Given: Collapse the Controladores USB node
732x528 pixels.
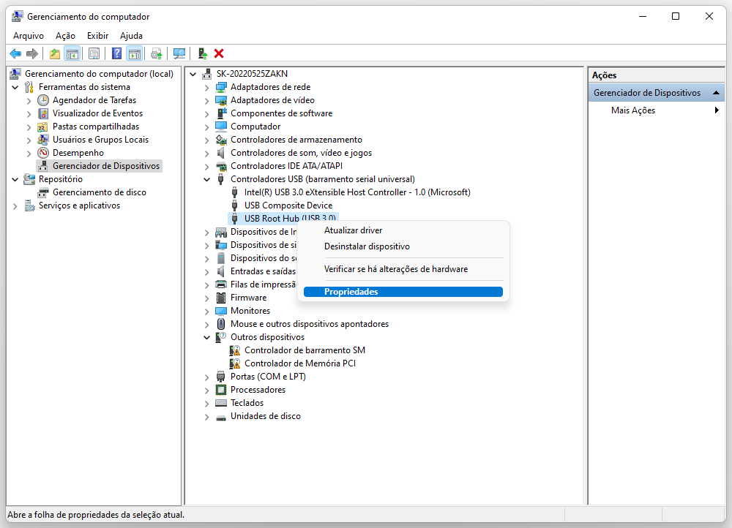Looking at the screenshot, I should click(x=207, y=179).
